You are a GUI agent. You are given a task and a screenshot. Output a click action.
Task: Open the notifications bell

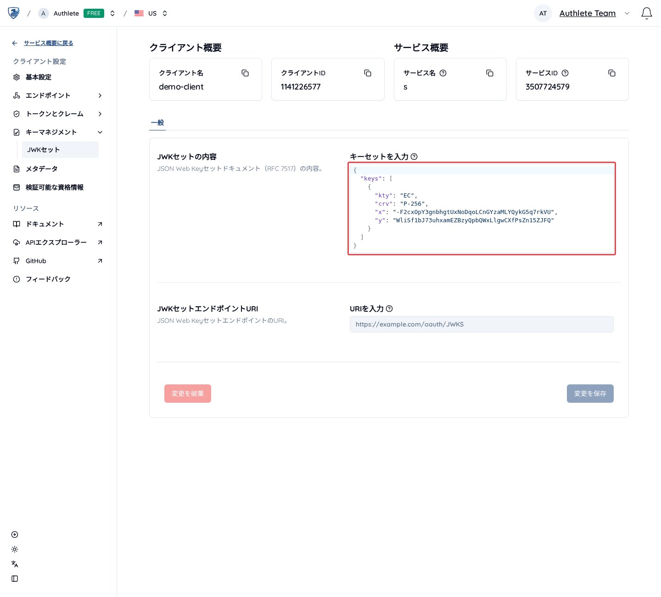[x=646, y=13]
